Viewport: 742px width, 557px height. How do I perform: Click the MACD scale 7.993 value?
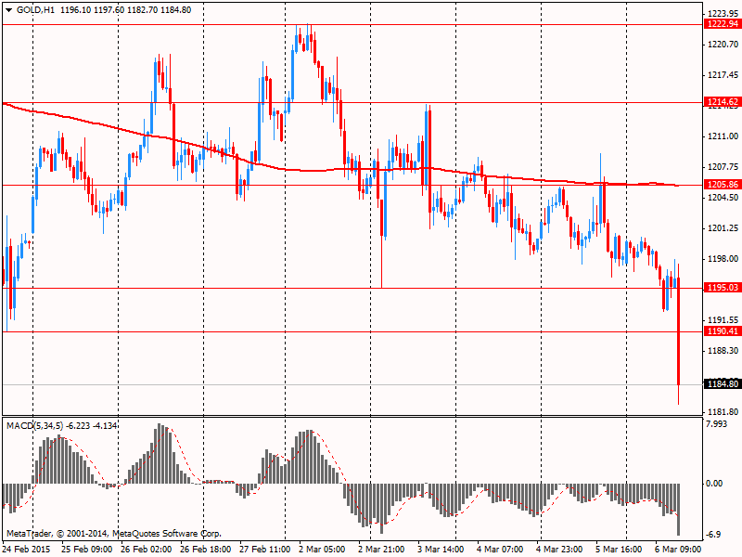pos(716,424)
